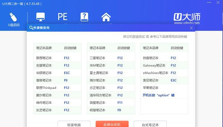Select the 技嘉笔记本 row label
Viewport: 223px width, 127px height.
click(x=150, y=58)
